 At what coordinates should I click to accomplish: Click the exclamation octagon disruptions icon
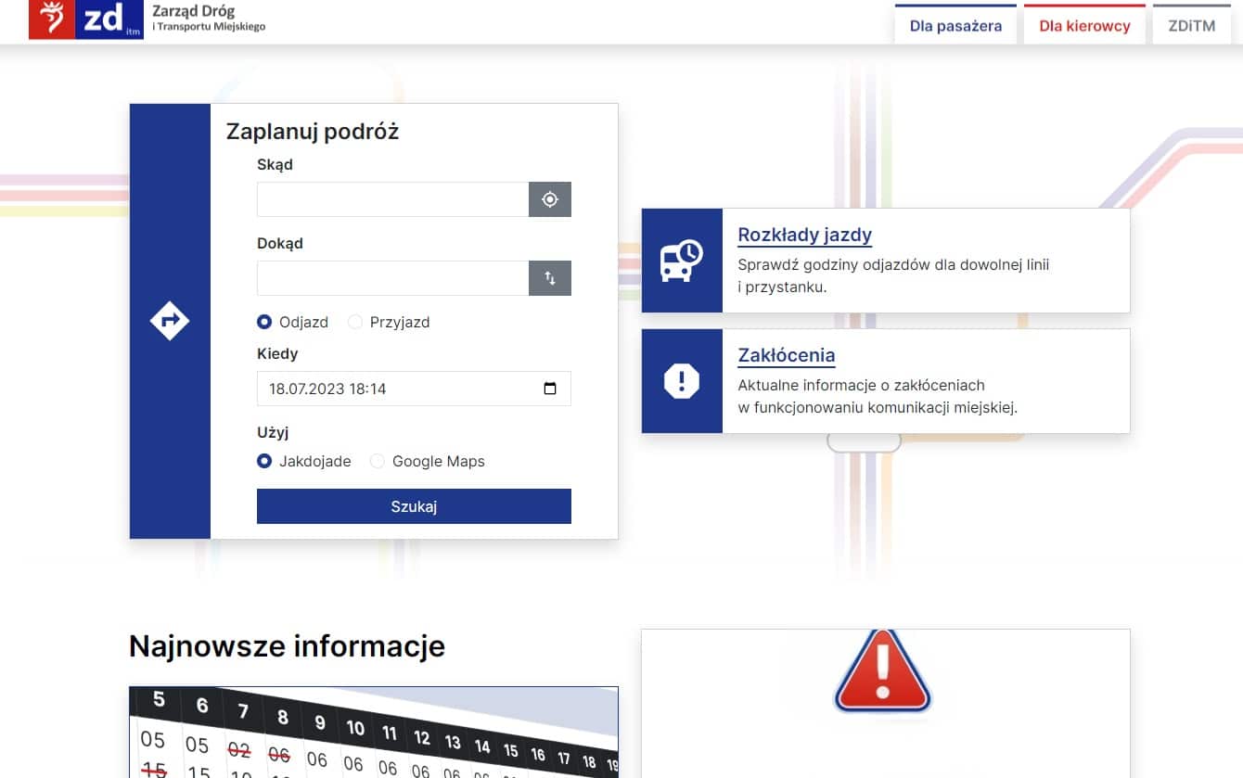point(681,381)
